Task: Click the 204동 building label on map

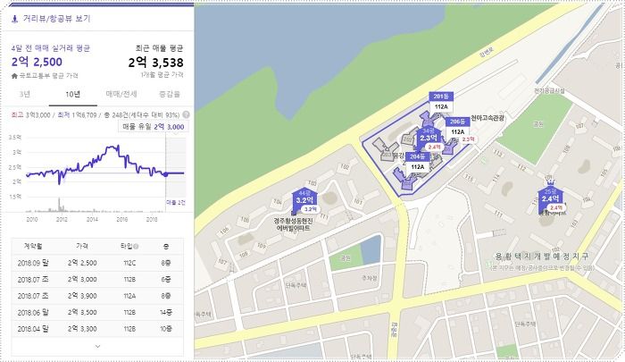Action: [x=417, y=156]
